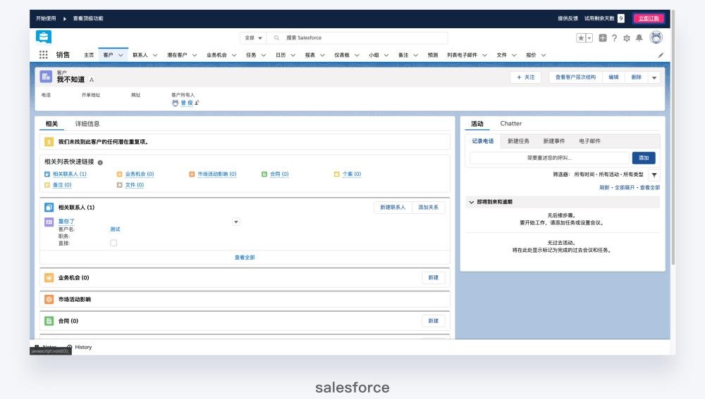Click the account record icon beside 我不知道
705x399 pixels.
pyautogui.click(x=46, y=77)
